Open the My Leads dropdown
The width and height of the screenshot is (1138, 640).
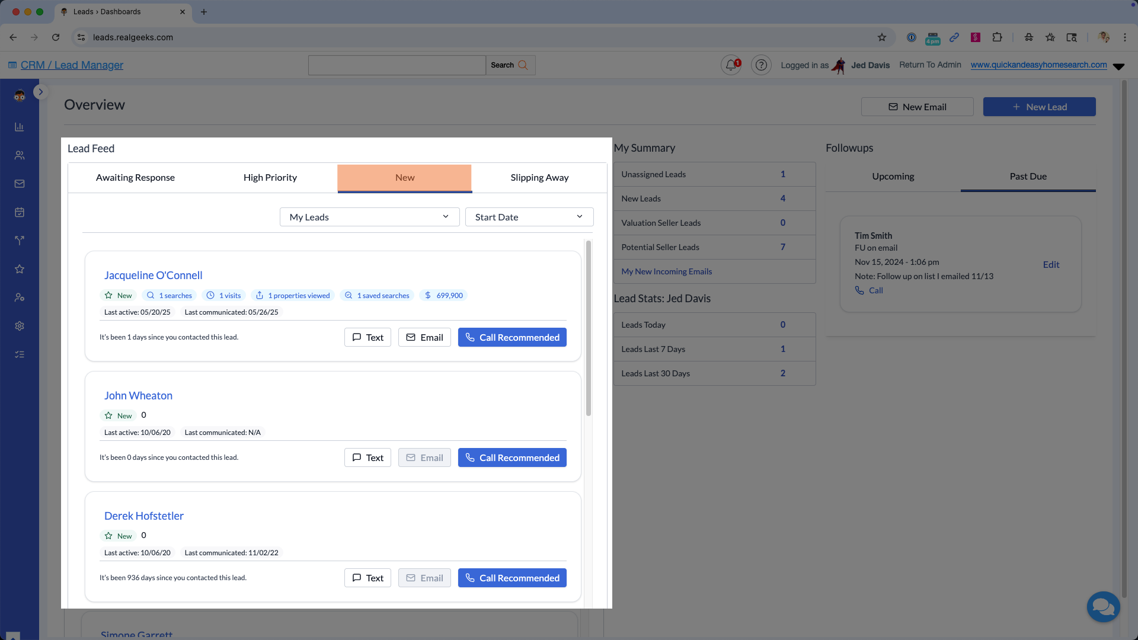369,217
